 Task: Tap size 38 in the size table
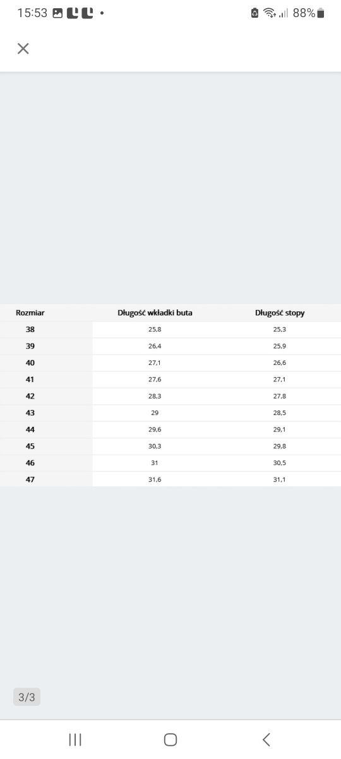pos(30,330)
